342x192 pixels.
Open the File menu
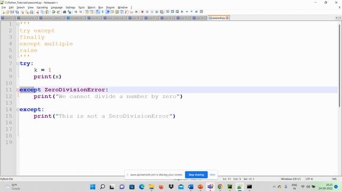coord(4,7)
